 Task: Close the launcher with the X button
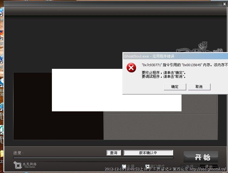tap(224, 4)
